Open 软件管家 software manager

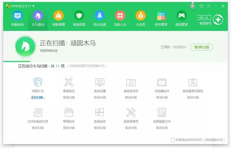(161, 18)
